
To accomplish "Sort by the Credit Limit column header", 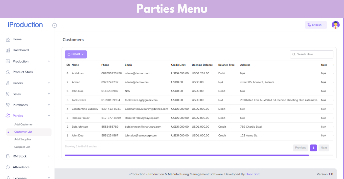I will 178,65.
